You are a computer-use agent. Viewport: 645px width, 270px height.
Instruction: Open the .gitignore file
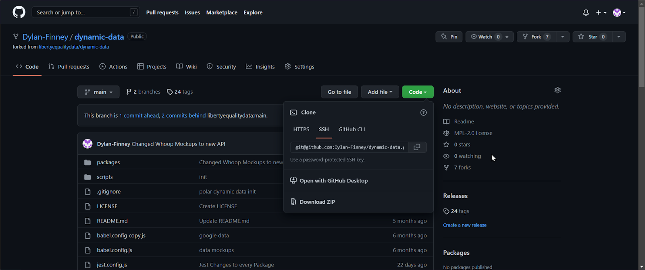[x=108, y=192]
